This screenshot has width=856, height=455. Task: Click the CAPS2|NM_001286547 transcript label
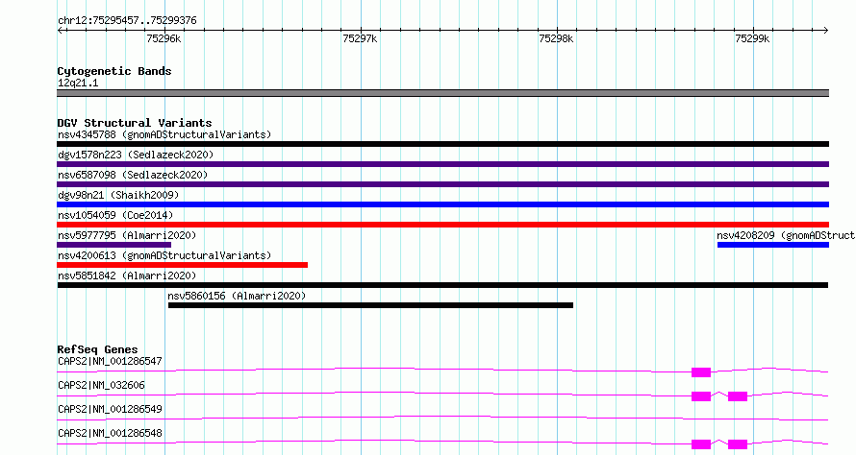click(x=110, y=361)
